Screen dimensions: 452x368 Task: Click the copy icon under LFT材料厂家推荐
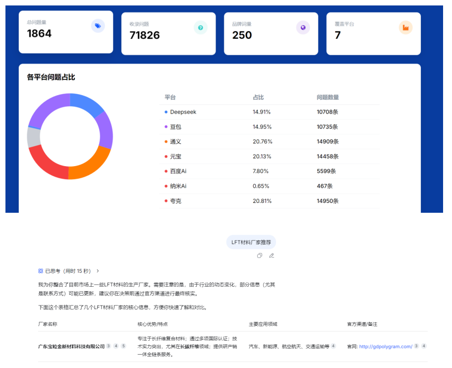pos(260,255)
